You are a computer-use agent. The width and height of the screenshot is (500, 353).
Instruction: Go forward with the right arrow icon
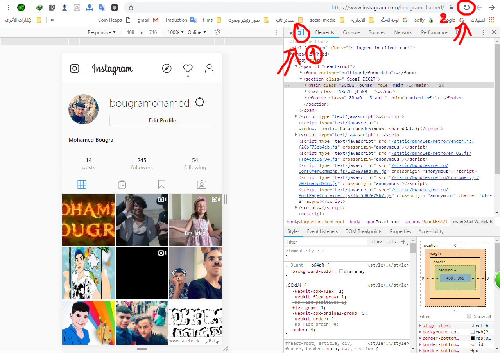coord(492,7)
